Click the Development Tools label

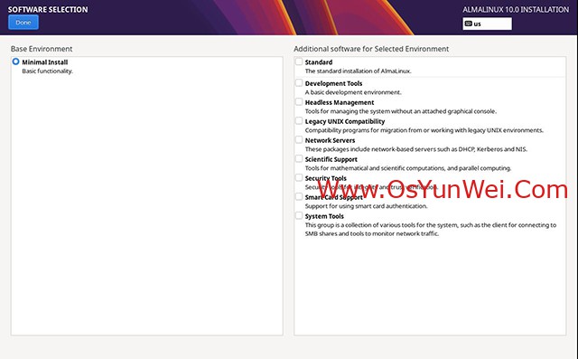click(x=333, y=83)
